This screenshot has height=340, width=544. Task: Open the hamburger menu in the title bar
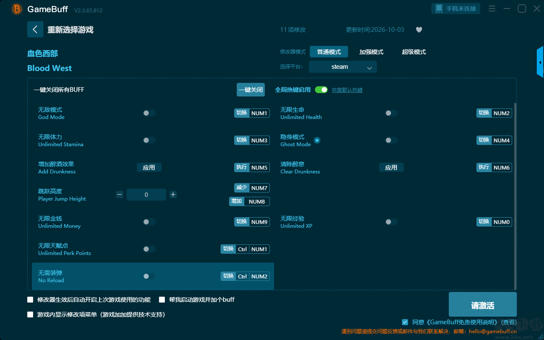tap(492, 8)
